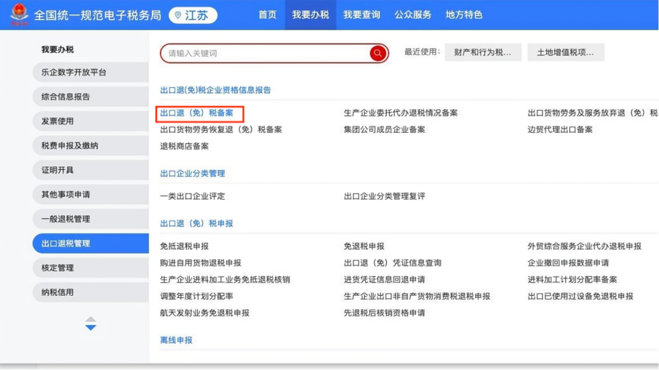The height and width of the screenshot is (370, 659).
Task: Click the tax bureau emblem logo
Action: point(19,15)
